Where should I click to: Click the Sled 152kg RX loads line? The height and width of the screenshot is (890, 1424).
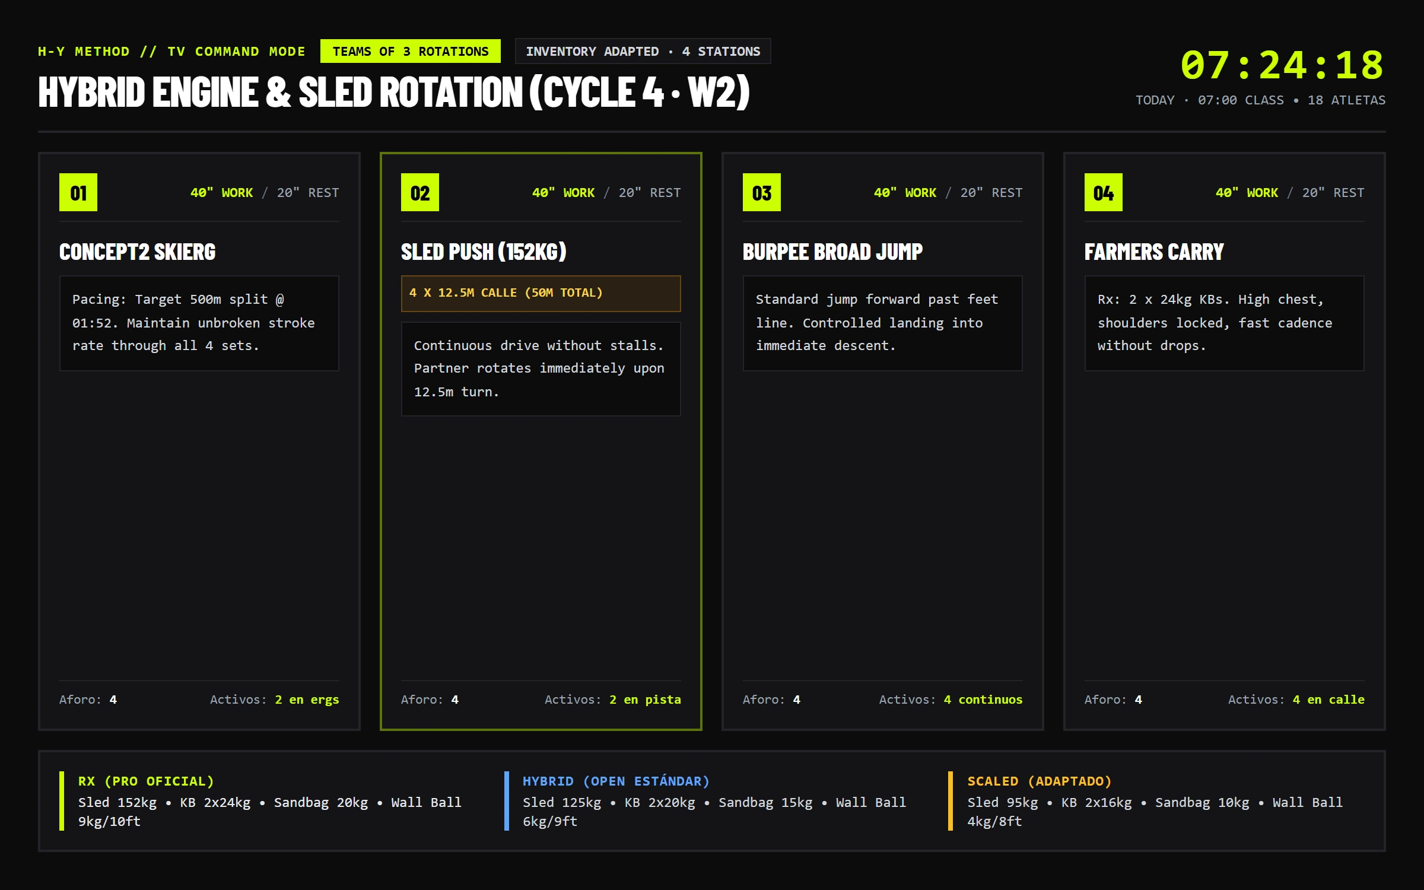270,812
